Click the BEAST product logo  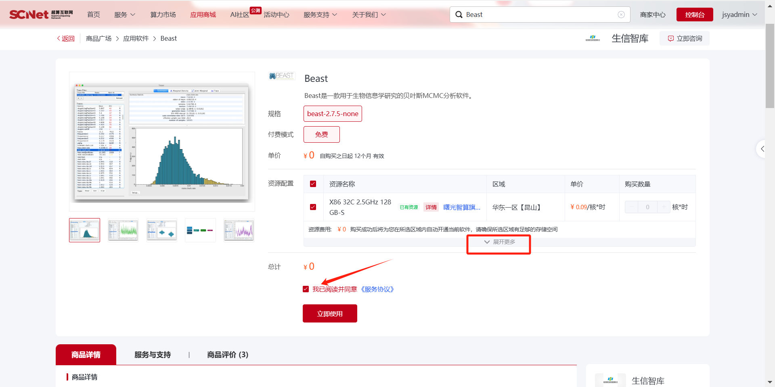(x=282, y=76)
